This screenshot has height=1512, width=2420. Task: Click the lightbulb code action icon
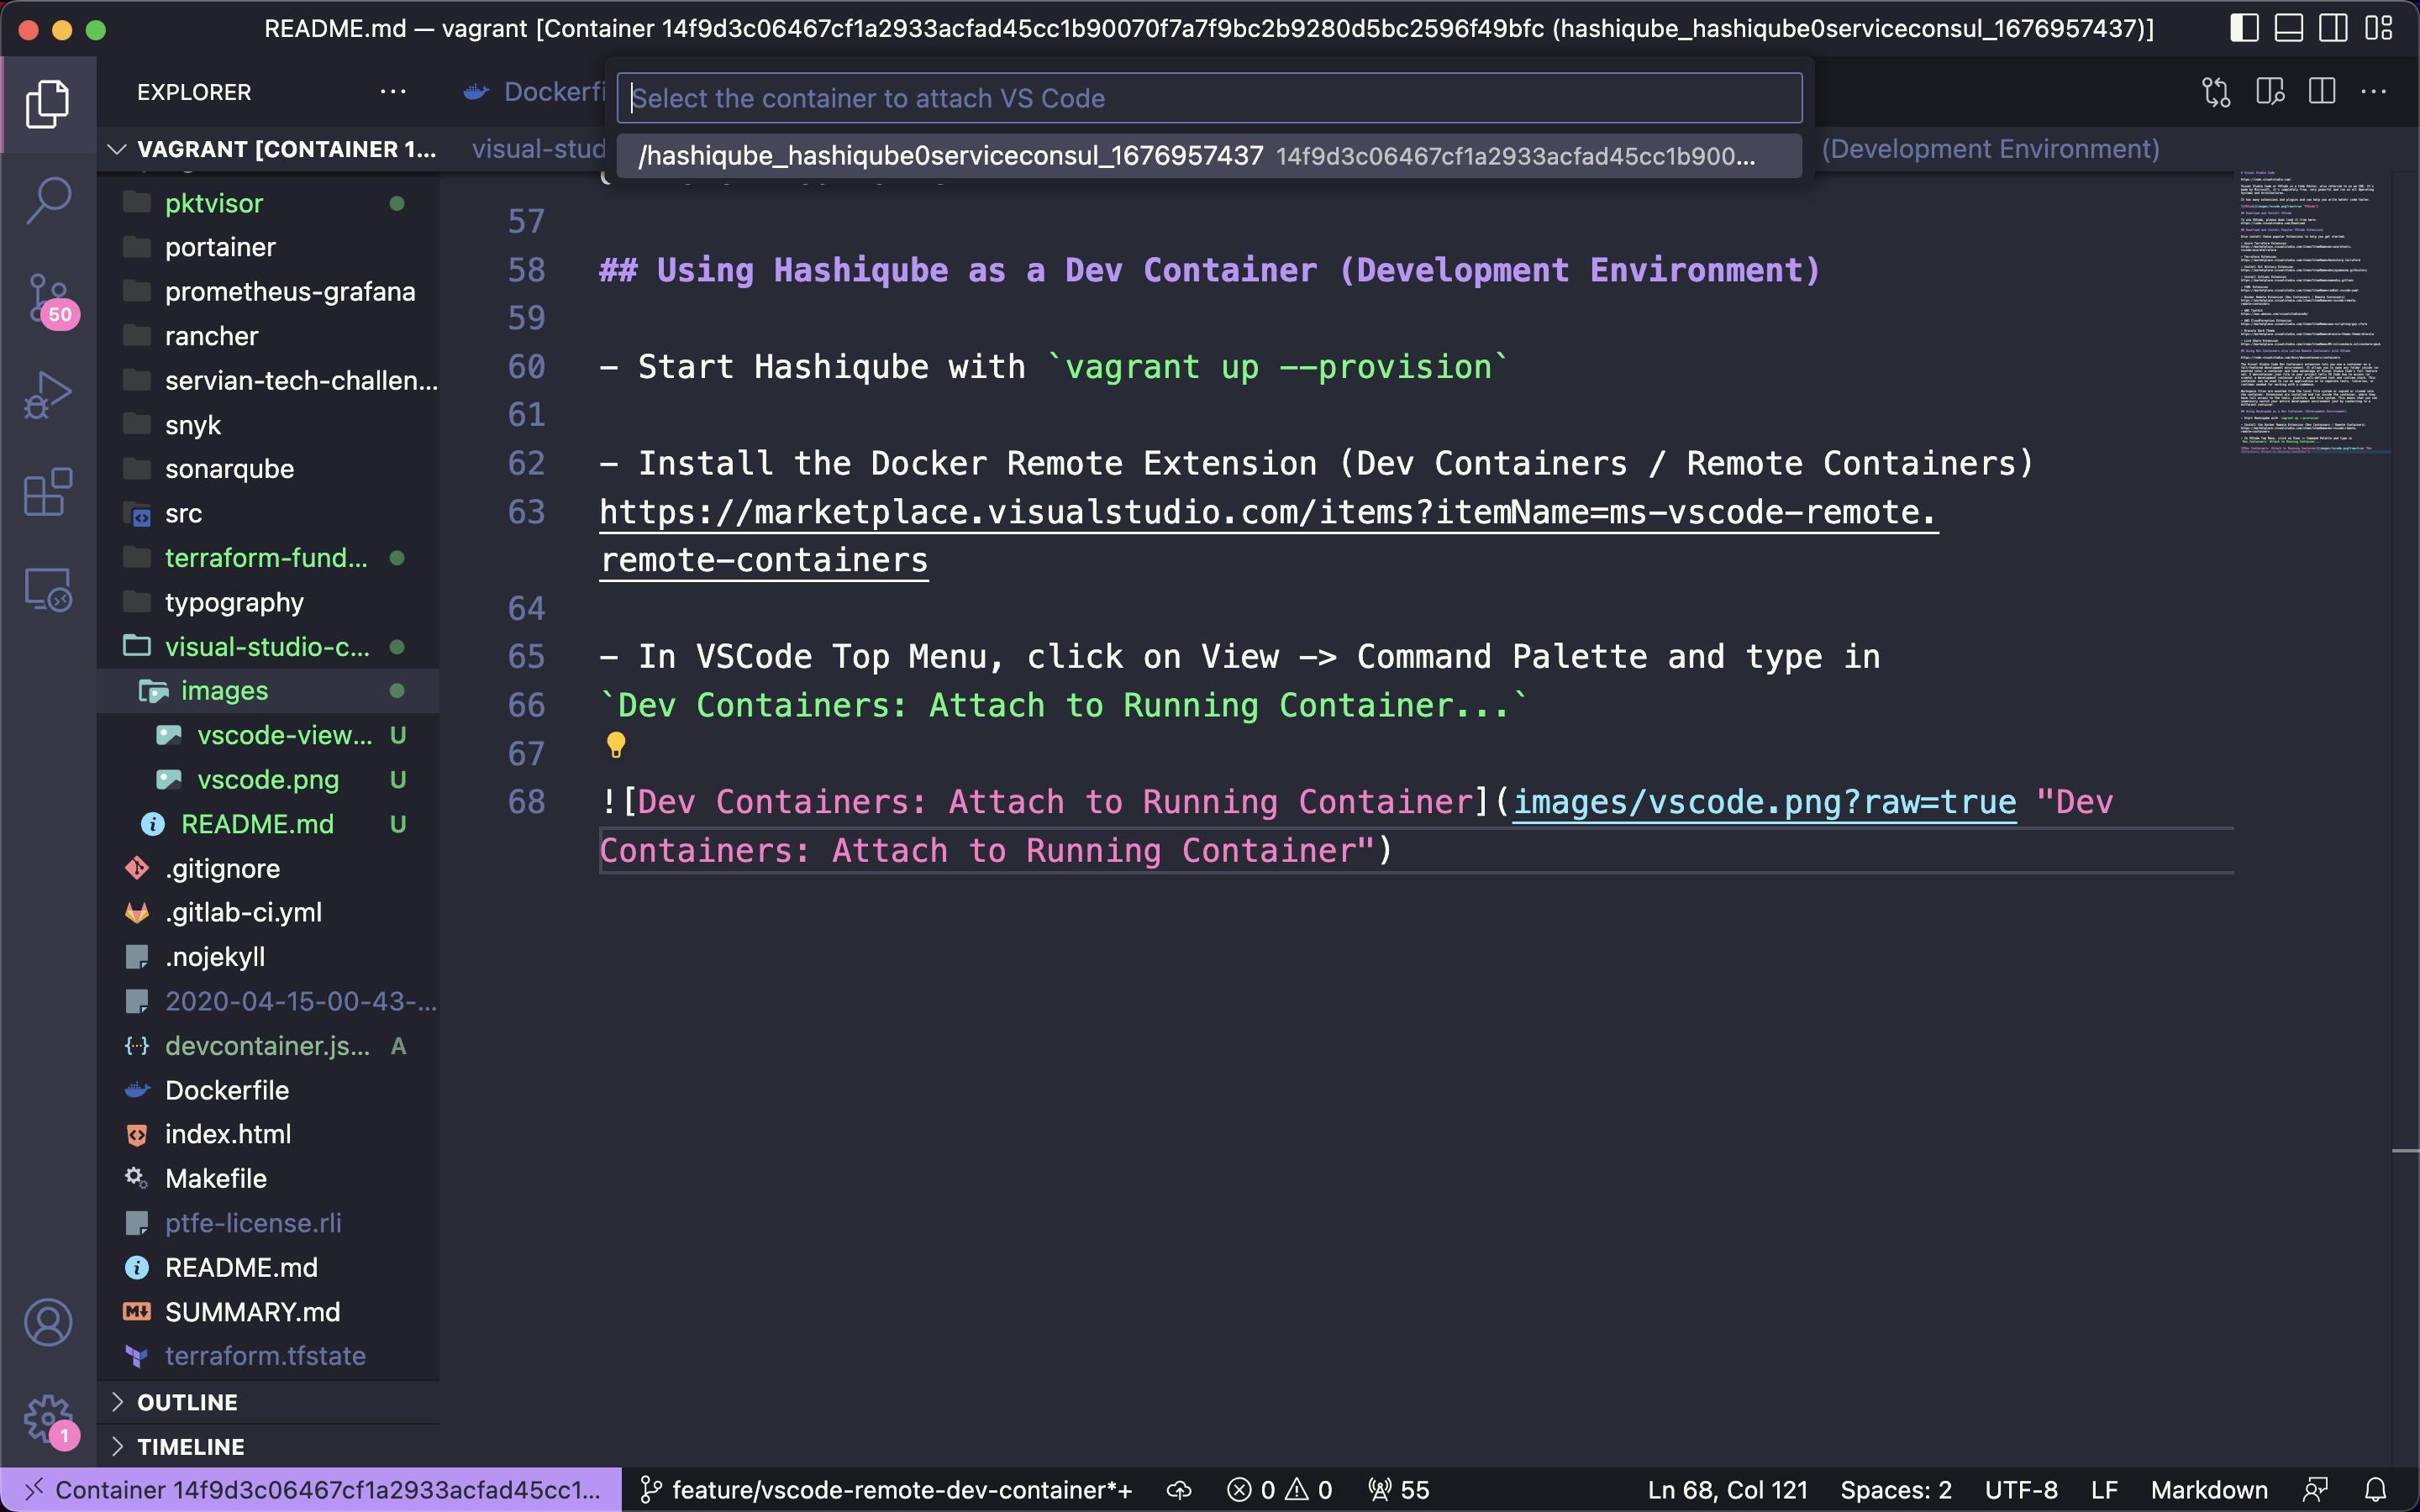pos(616,745)
